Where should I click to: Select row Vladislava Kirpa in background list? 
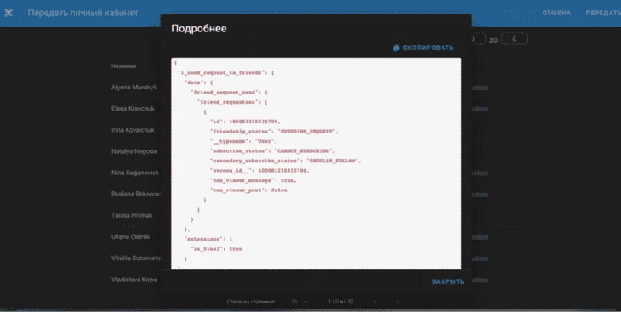[134, 280]
